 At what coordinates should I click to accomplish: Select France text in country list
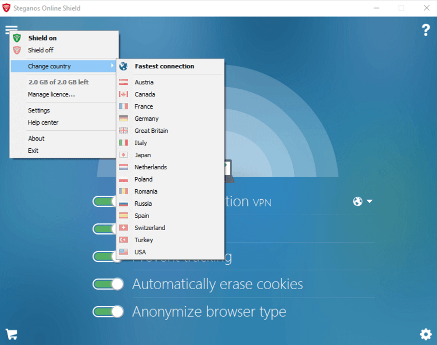pos(144,106)
